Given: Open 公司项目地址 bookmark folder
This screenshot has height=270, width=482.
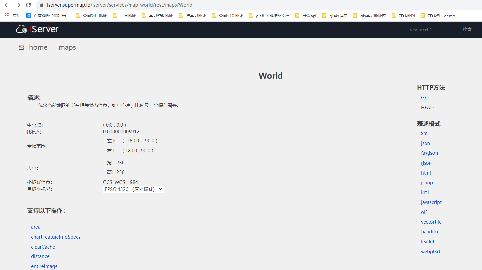Looking at the screenshot, I should [x=91, y=16].
